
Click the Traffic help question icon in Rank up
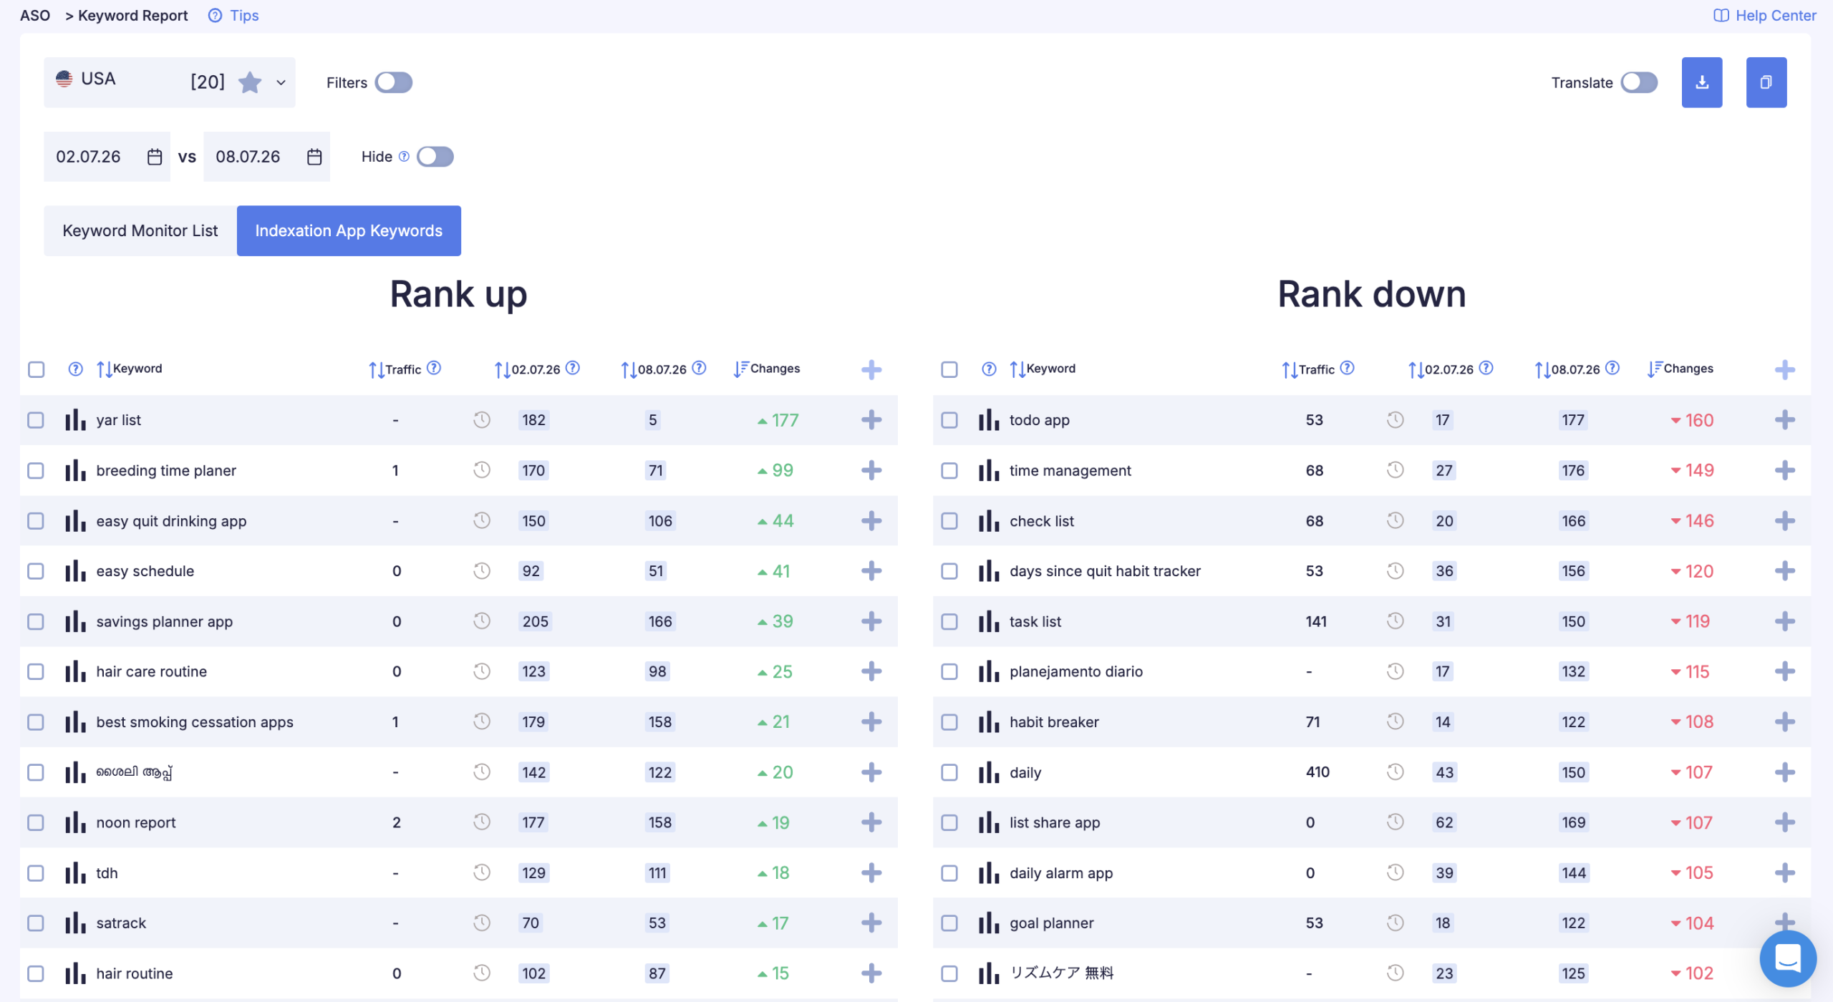point(434,368)
